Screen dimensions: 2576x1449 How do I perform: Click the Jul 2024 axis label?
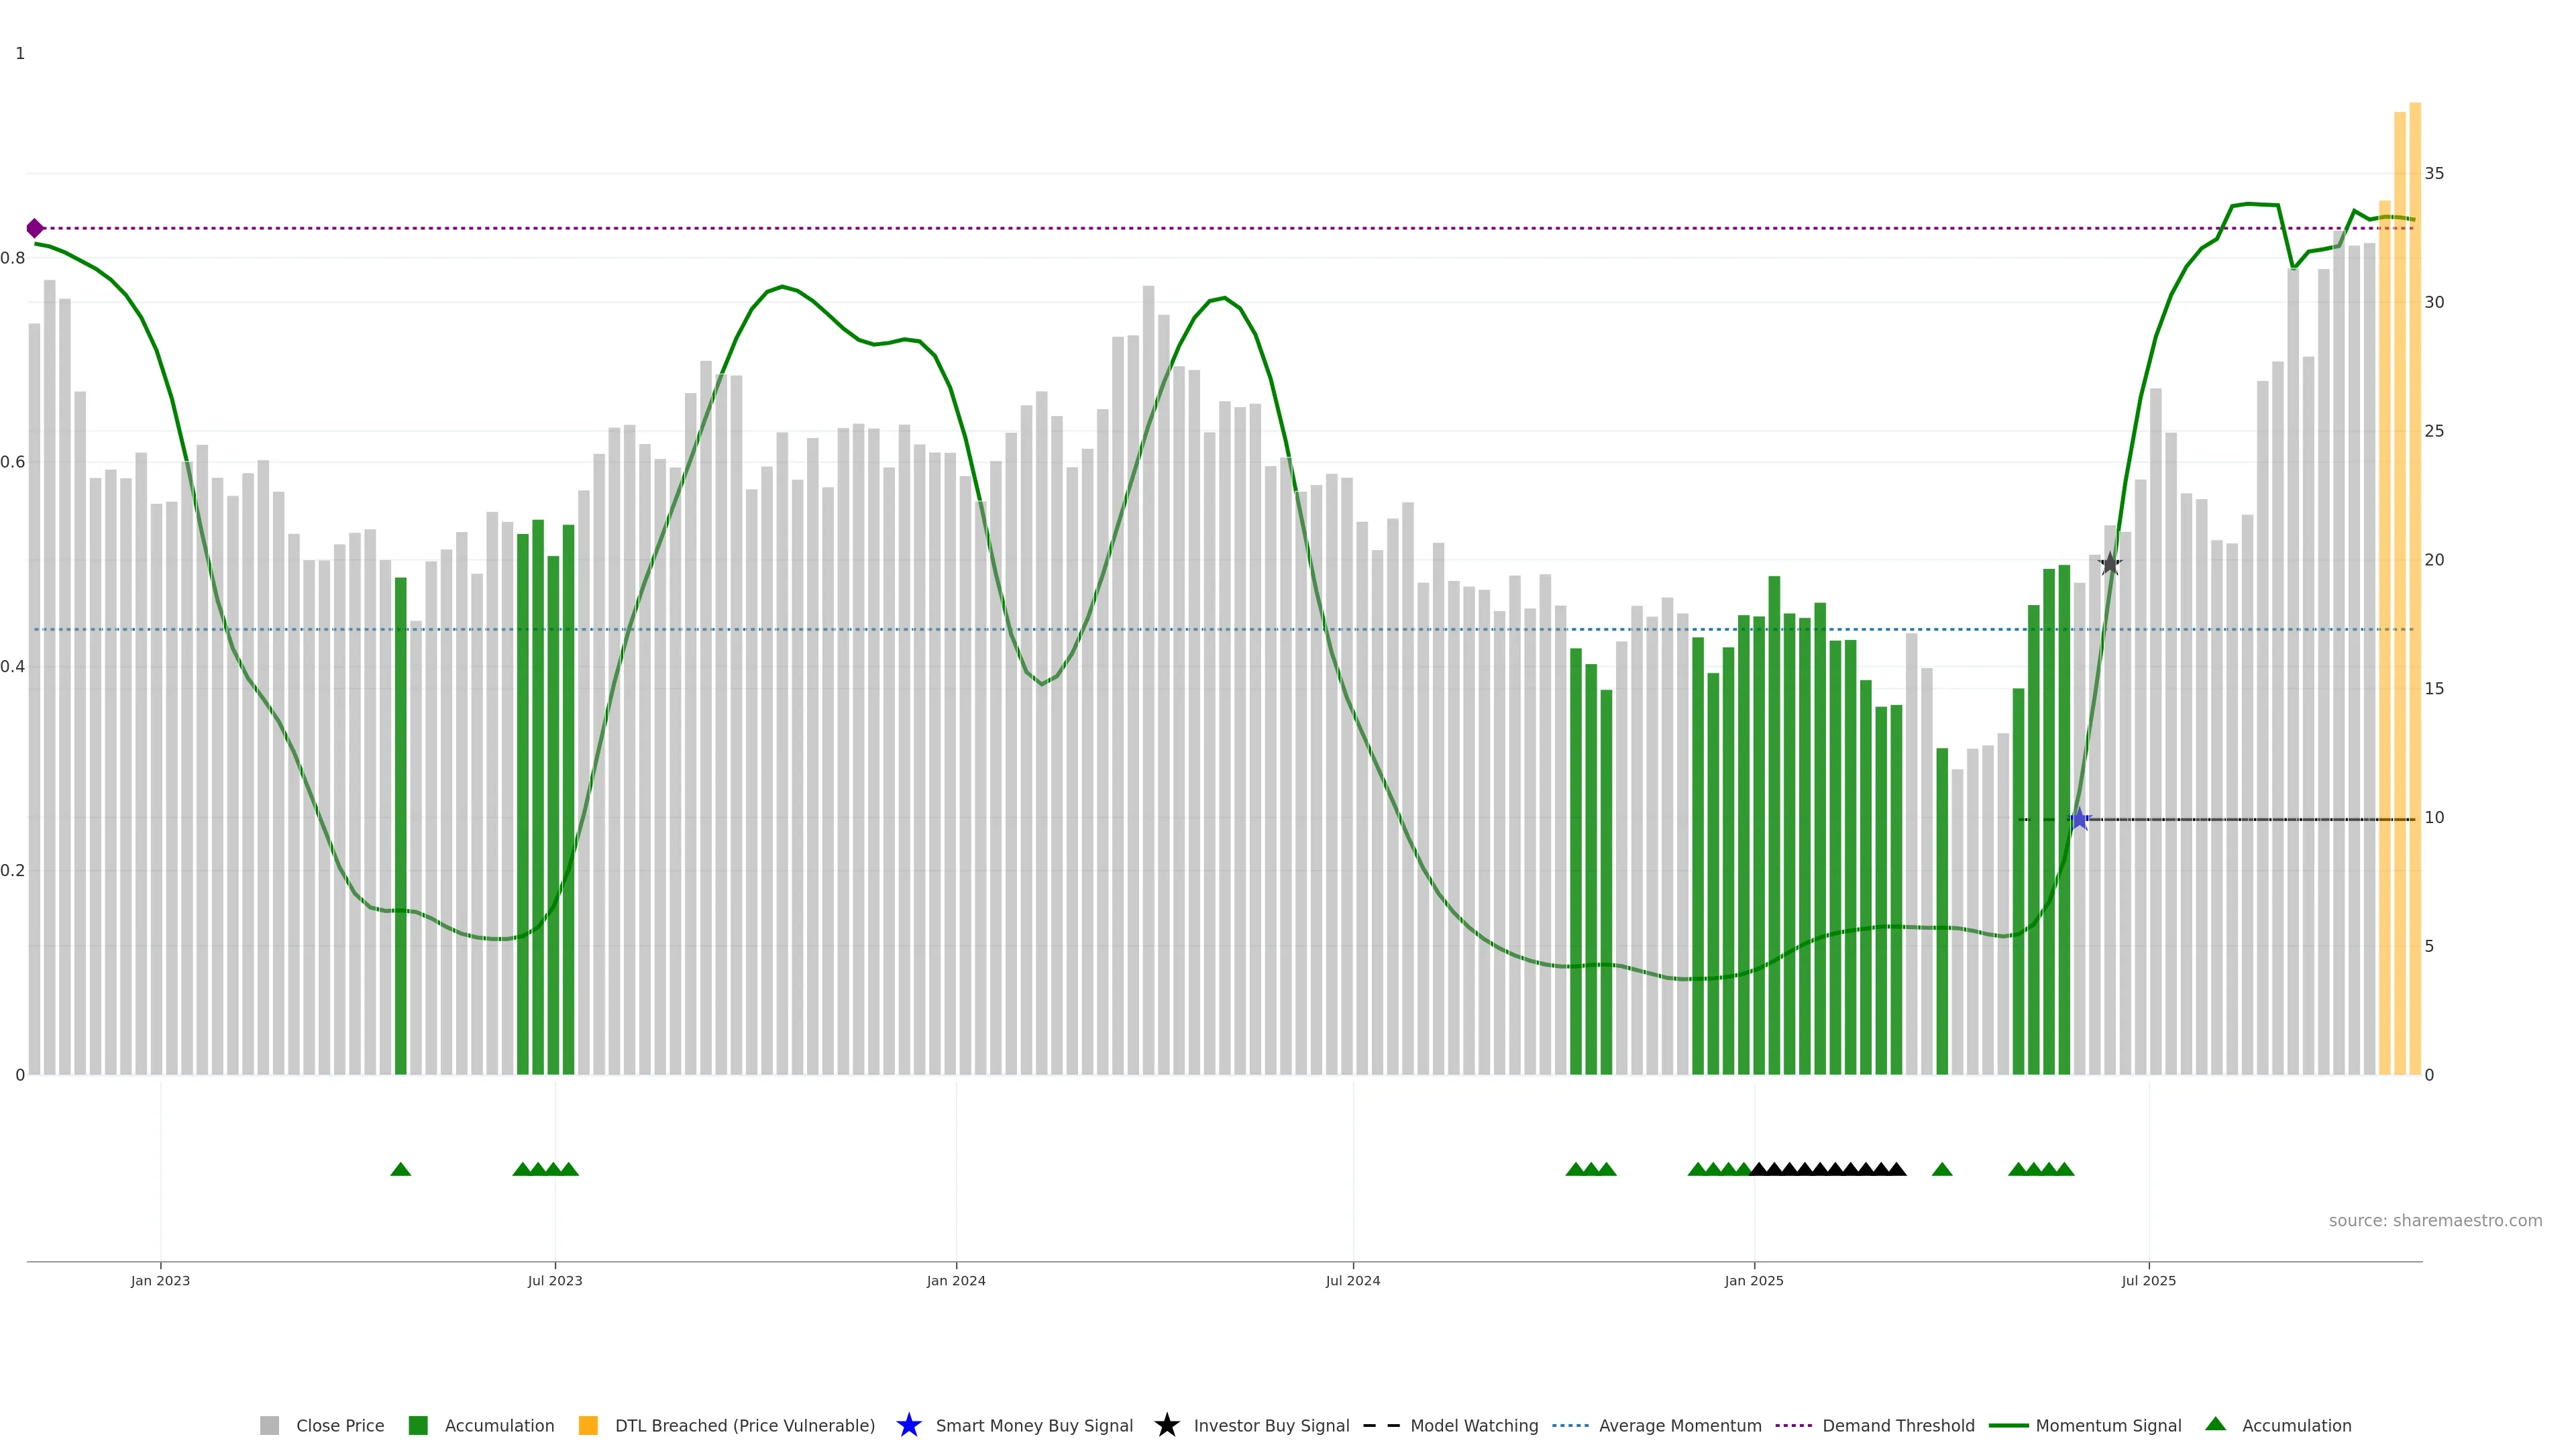pyautogui.click(x=1352, y=1280)
